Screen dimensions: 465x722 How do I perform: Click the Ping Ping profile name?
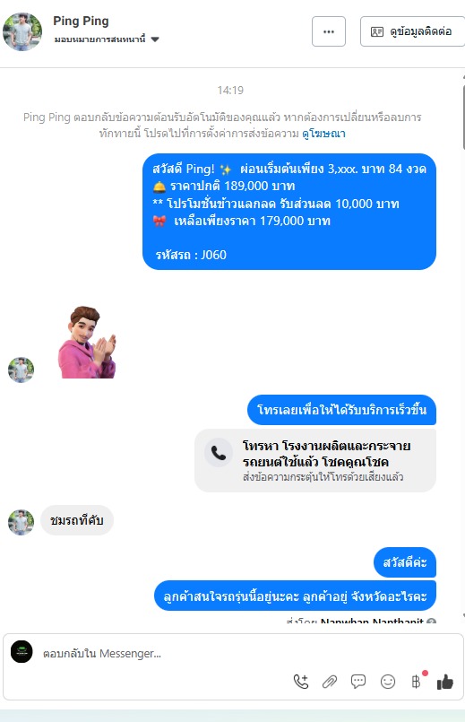pyautogui.click(x=81, y=21)
